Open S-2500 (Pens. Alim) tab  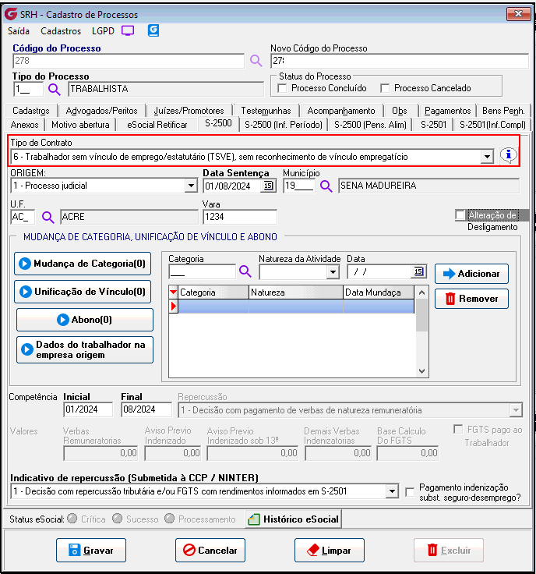click(370, 125)
